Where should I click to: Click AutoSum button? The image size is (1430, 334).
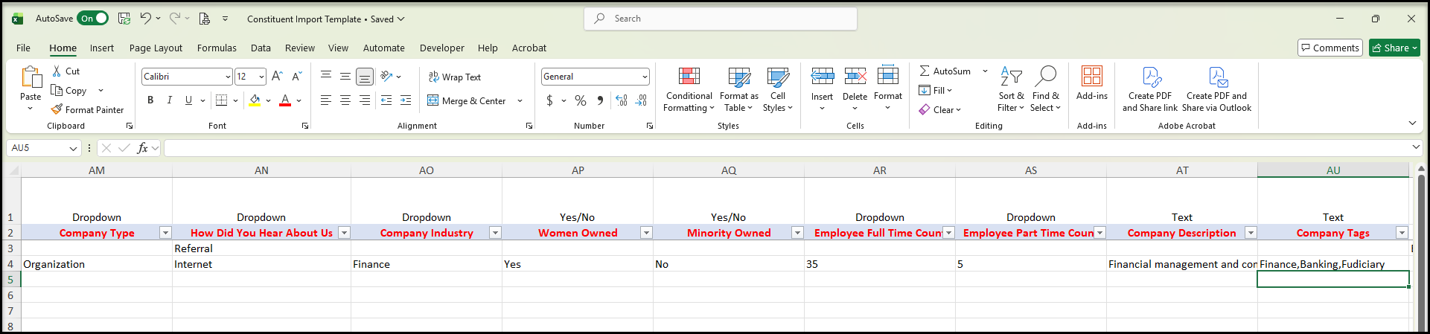pos(945,71)
